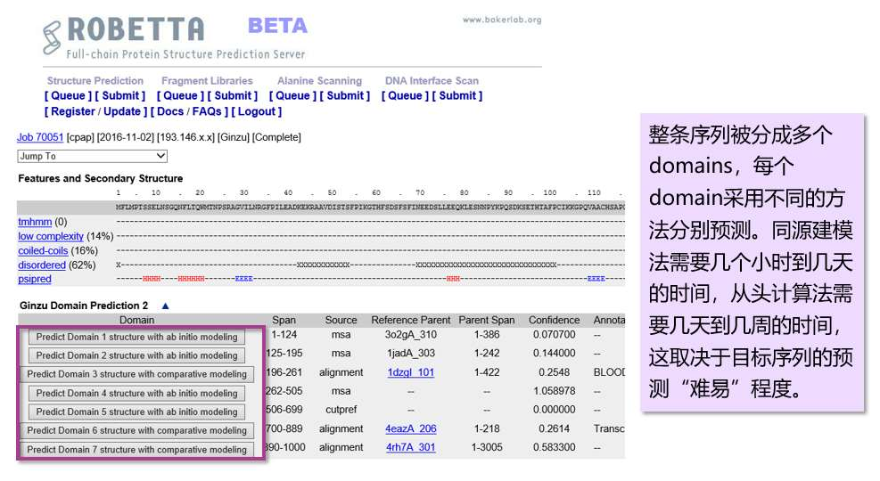
Task: Click the DNA Interface Scan heading
Action: (432, 81)
